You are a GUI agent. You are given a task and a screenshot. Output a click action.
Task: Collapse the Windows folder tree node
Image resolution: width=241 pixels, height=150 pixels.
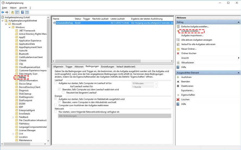pos(9,27)
